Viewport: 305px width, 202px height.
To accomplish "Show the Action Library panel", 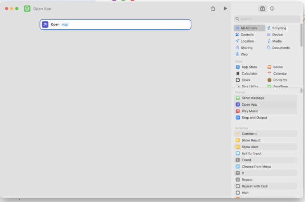I will point(262,8).
